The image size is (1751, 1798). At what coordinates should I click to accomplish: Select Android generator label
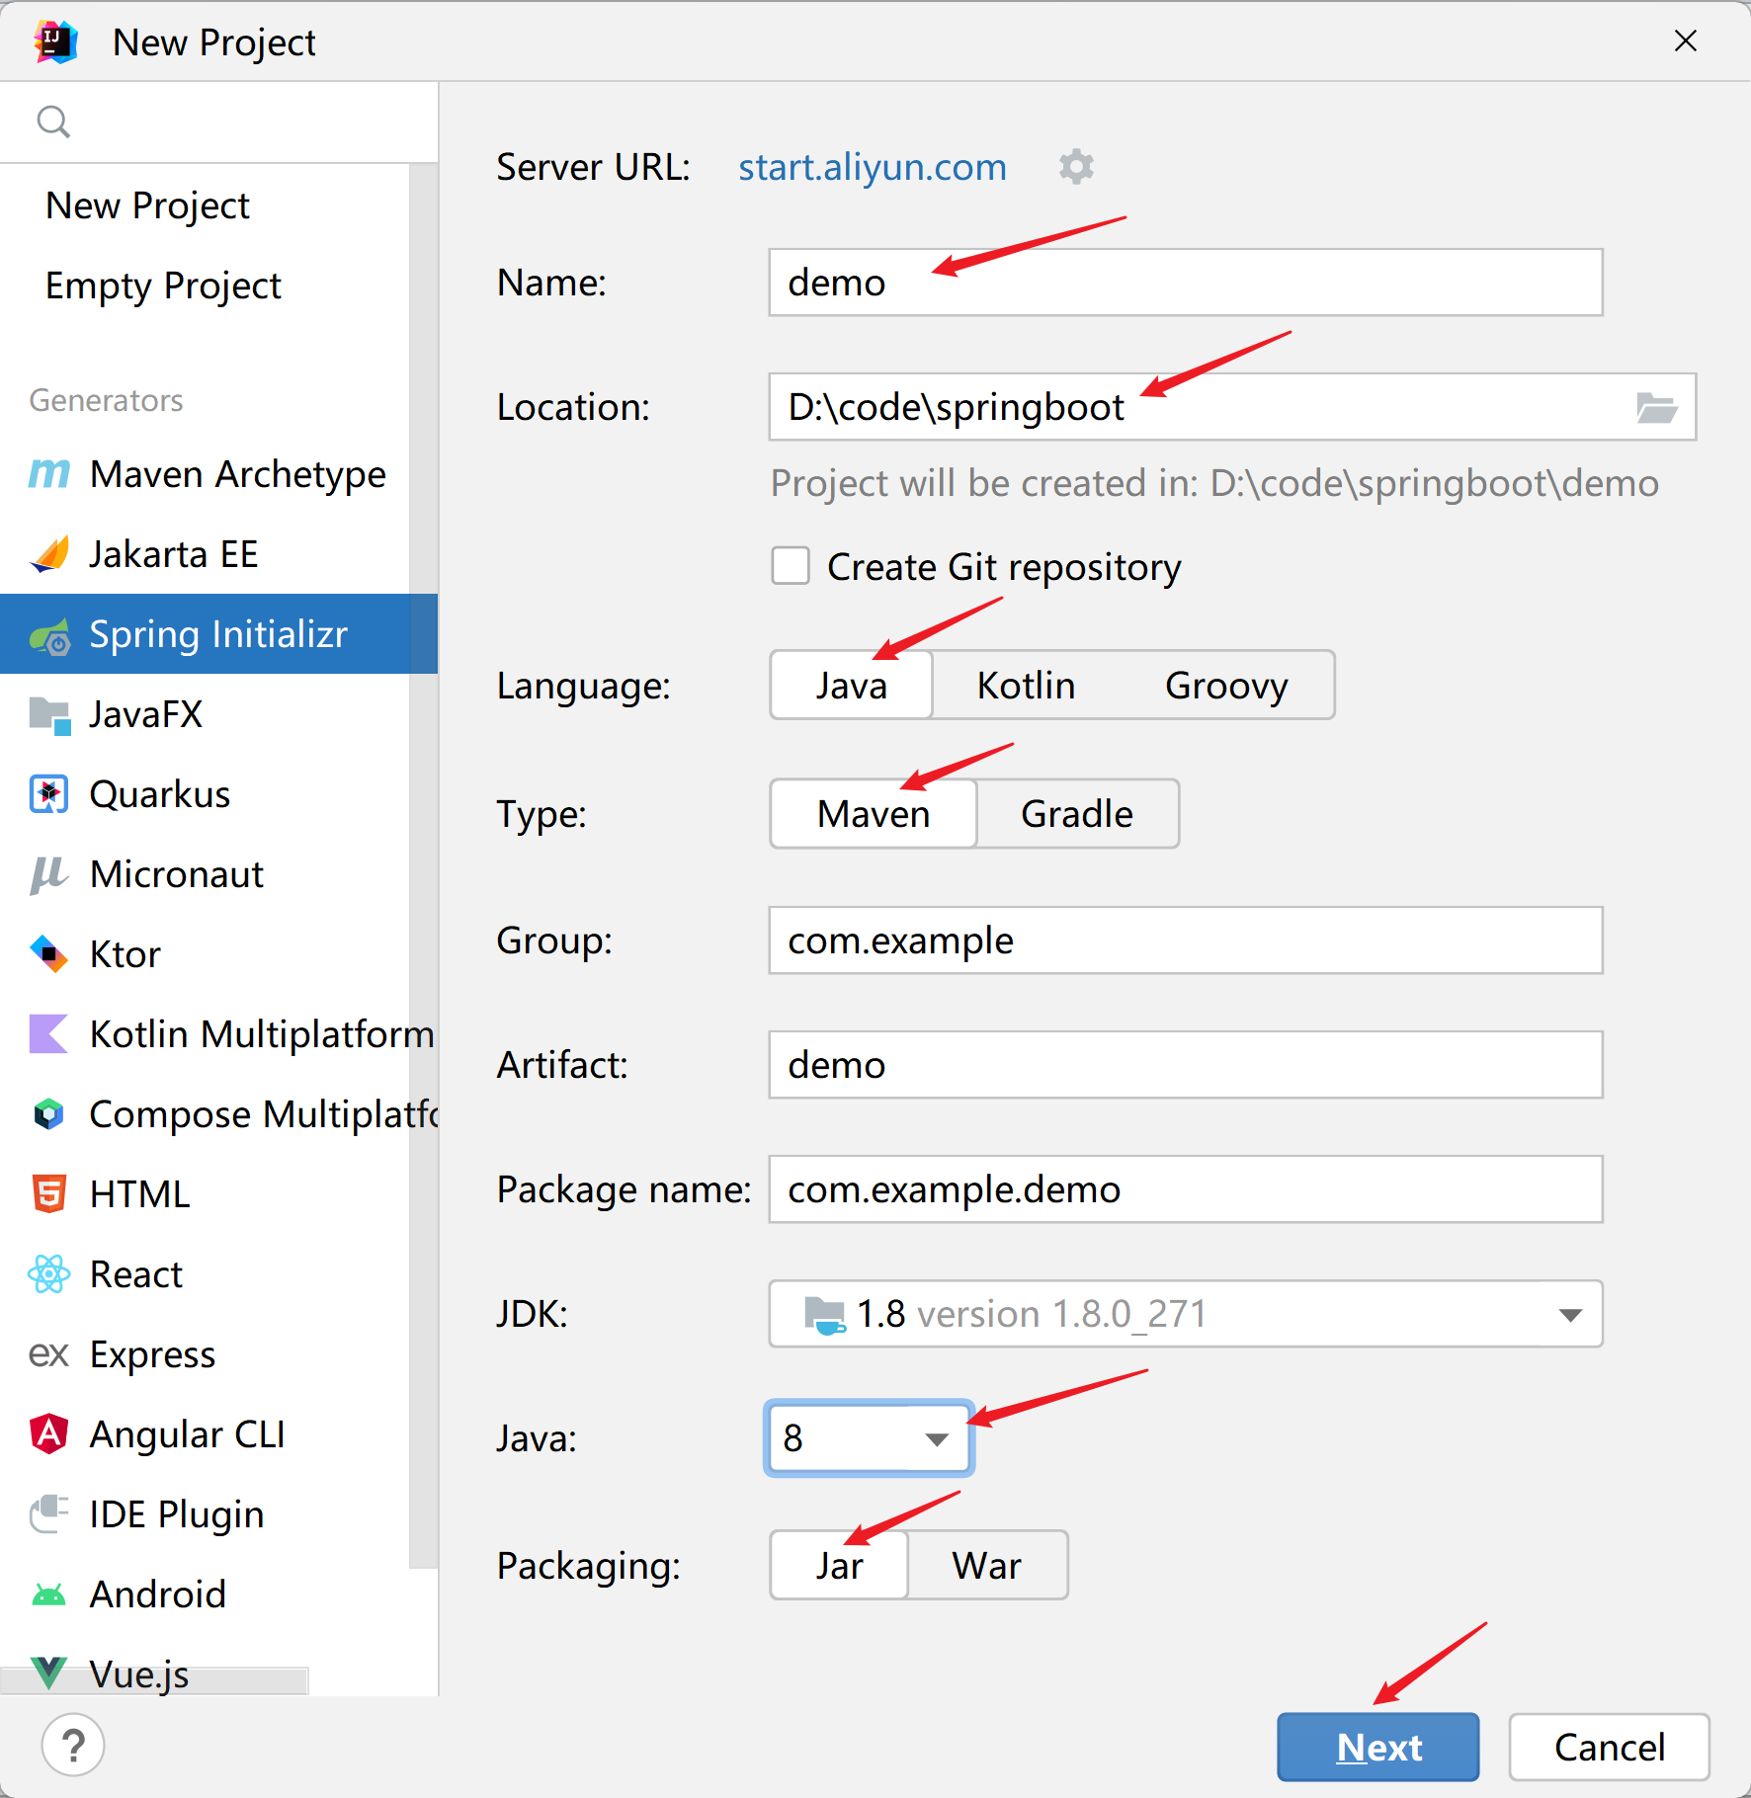pos(158,1594)
